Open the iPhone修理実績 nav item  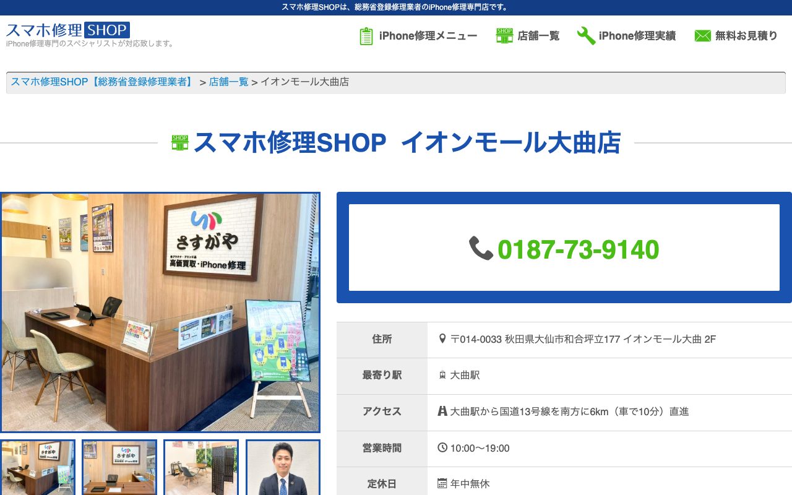(637, 36)
